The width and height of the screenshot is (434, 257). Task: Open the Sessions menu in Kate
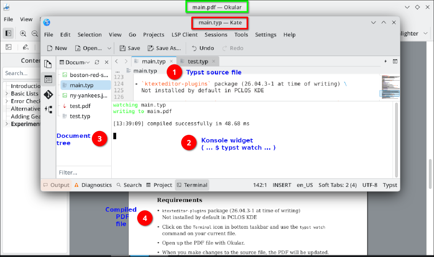pyautogui.click(x=216, y=34)
